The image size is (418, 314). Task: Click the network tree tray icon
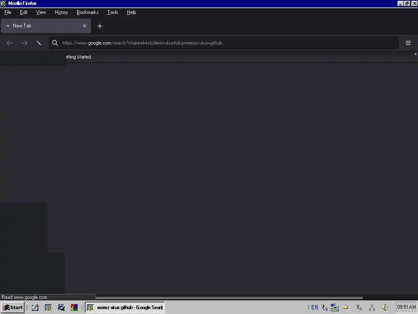pyautogui.click(x=372, y=307)
